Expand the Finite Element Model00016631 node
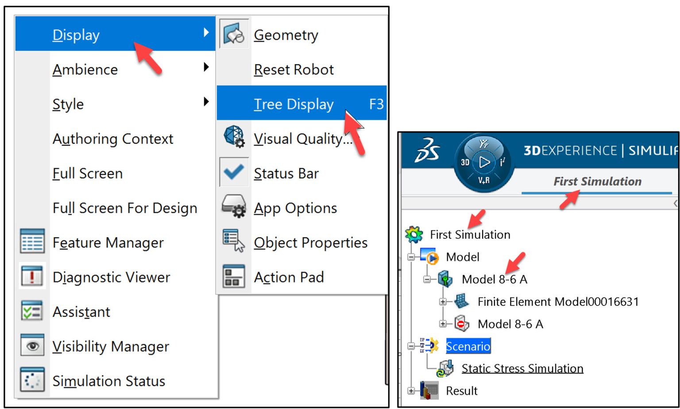Viewport: 680px width, 409px height. [x=442, y=302]
